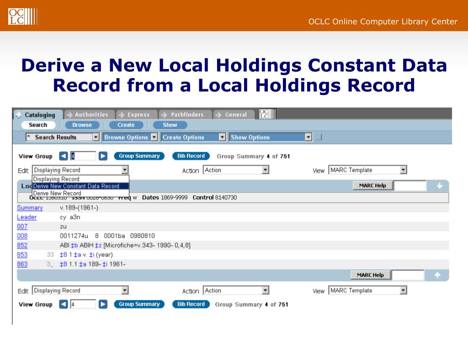This screenshot has width=468, height=351.
Task: Open the top MARC Template view dropdown
Action: click(367, 170)
